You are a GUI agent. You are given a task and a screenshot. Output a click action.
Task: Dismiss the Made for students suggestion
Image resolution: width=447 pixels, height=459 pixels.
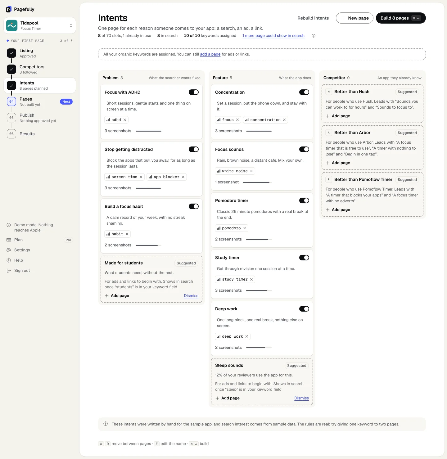[x=191, y=296]
